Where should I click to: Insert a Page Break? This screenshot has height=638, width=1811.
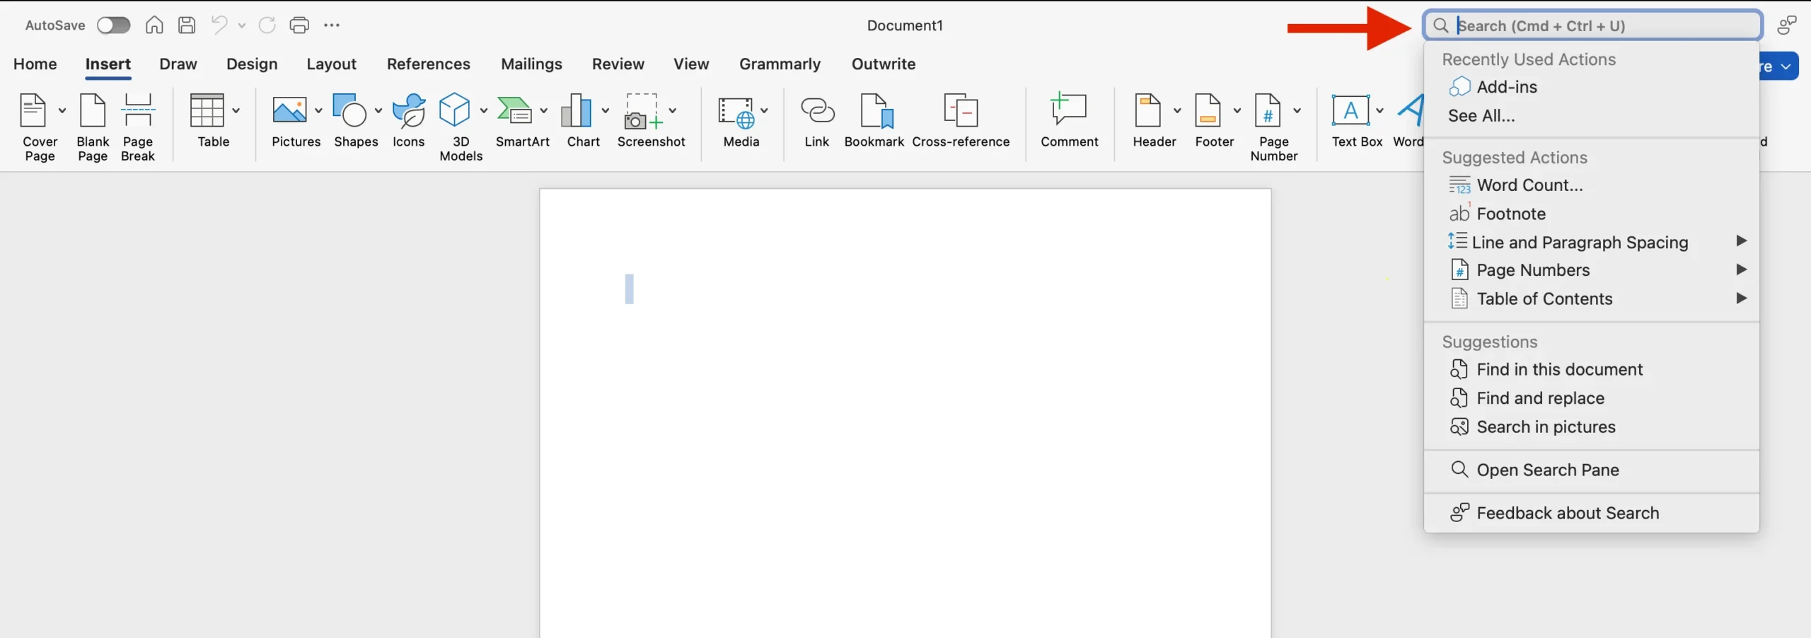click(137, 126)
